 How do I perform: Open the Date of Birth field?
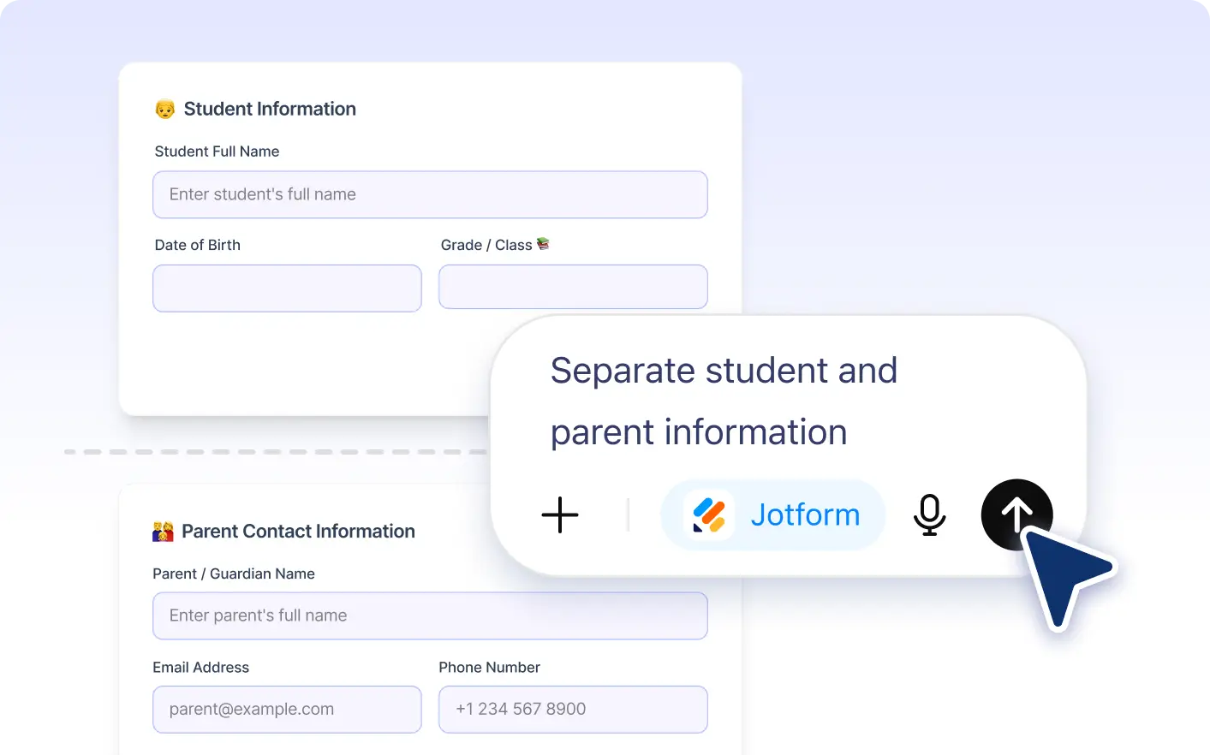pyautogui.click(x=287, y=288)
